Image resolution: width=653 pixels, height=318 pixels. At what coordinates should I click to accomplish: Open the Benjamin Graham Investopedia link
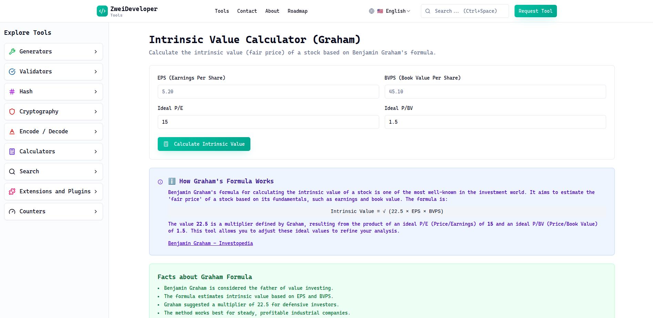click(x=210, y=243)
